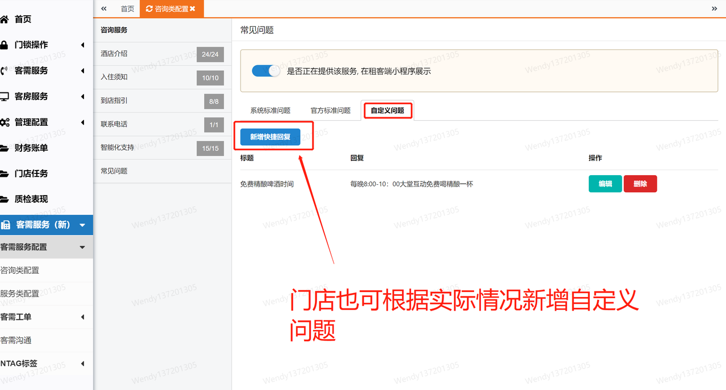Viewport: 726px width, 390px height.
Task: Click the 首页 home icon in the sidebar
Action: [8, 19]
